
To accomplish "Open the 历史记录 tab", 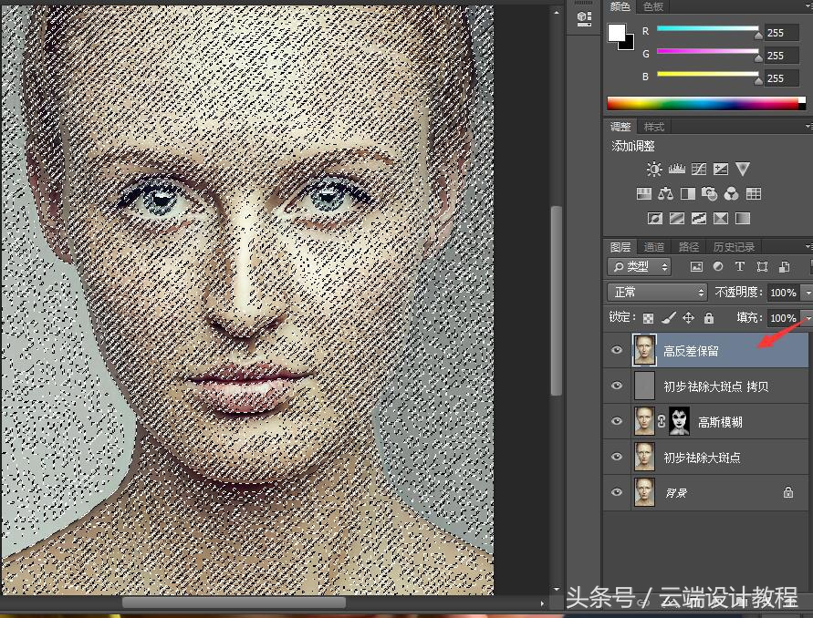I will pos(733,247).
